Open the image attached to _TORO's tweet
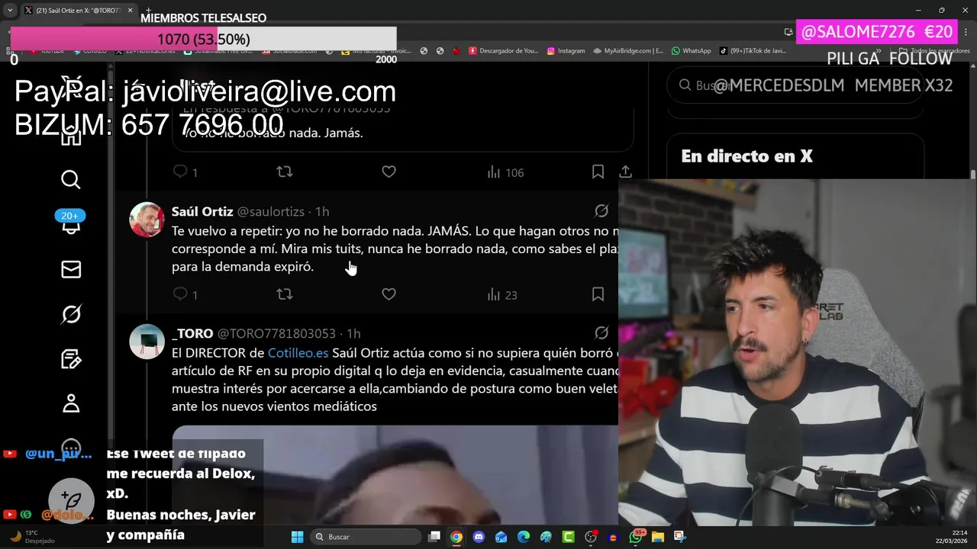This screenshot has height=549, width=977. pyautogui.click(x=395, y=476)
